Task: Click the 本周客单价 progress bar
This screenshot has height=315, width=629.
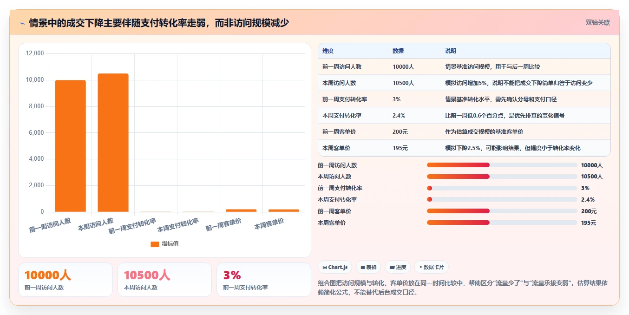Action: click(x=502, y=223)
